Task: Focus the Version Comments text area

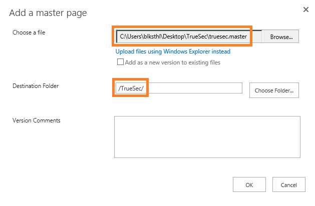Action: 207,136
